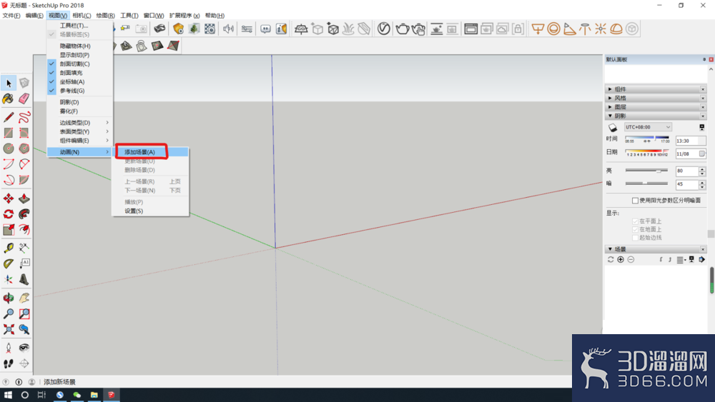Open 设置(S) in the animation submenu

pos(150,211)
